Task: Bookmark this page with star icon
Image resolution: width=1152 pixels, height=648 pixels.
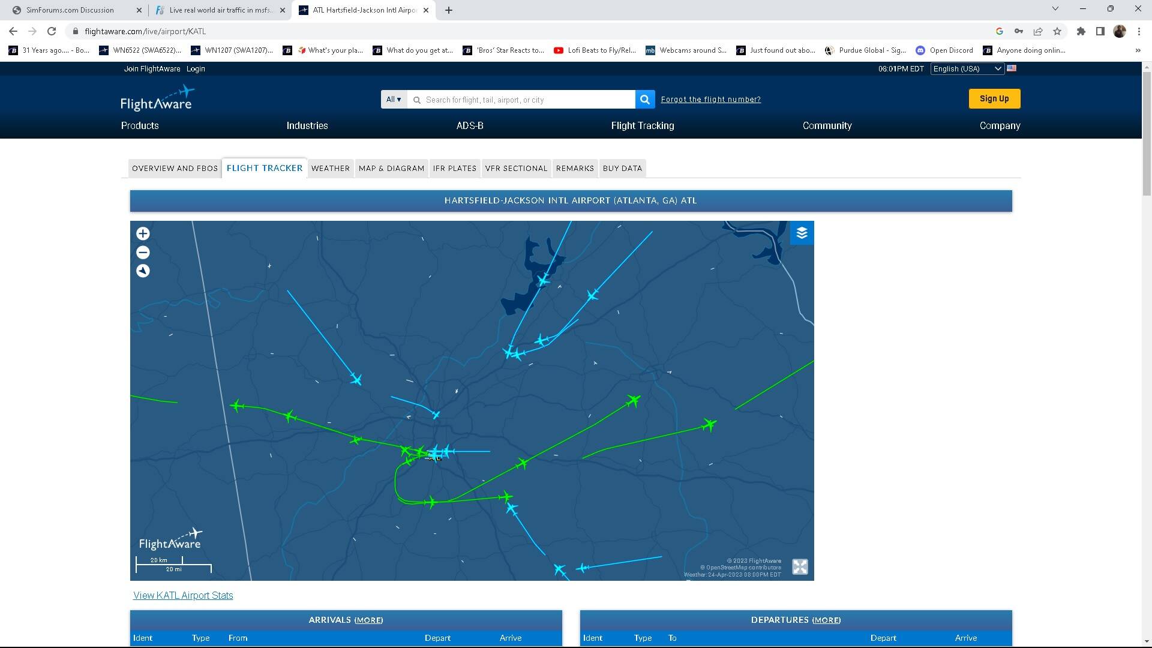Action: coord(1057,31)
